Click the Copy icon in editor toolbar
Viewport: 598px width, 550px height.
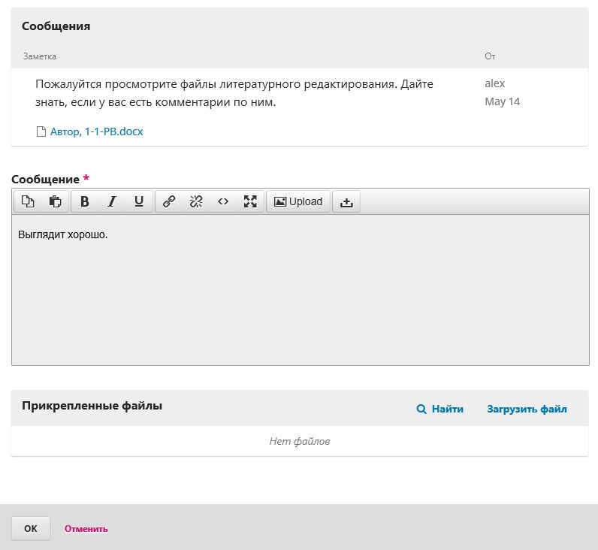click(x=28, y=201)
